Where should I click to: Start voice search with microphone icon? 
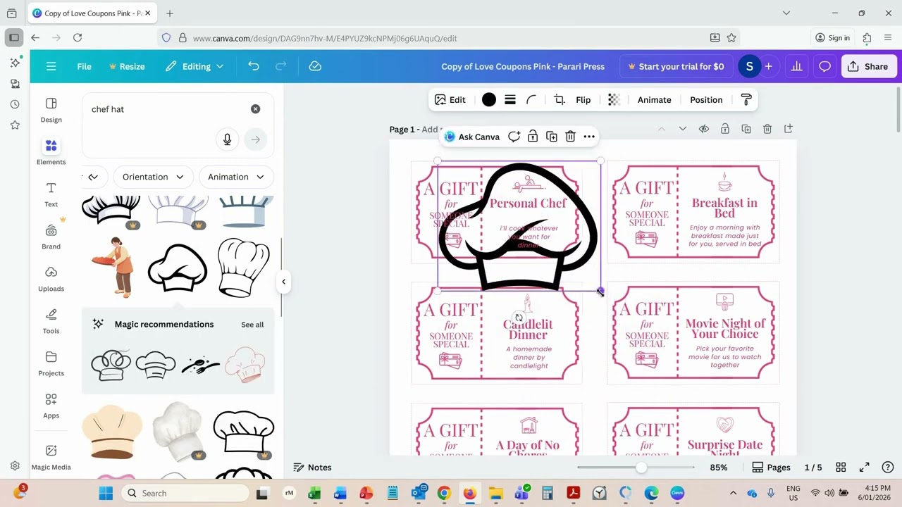point(227,139)
